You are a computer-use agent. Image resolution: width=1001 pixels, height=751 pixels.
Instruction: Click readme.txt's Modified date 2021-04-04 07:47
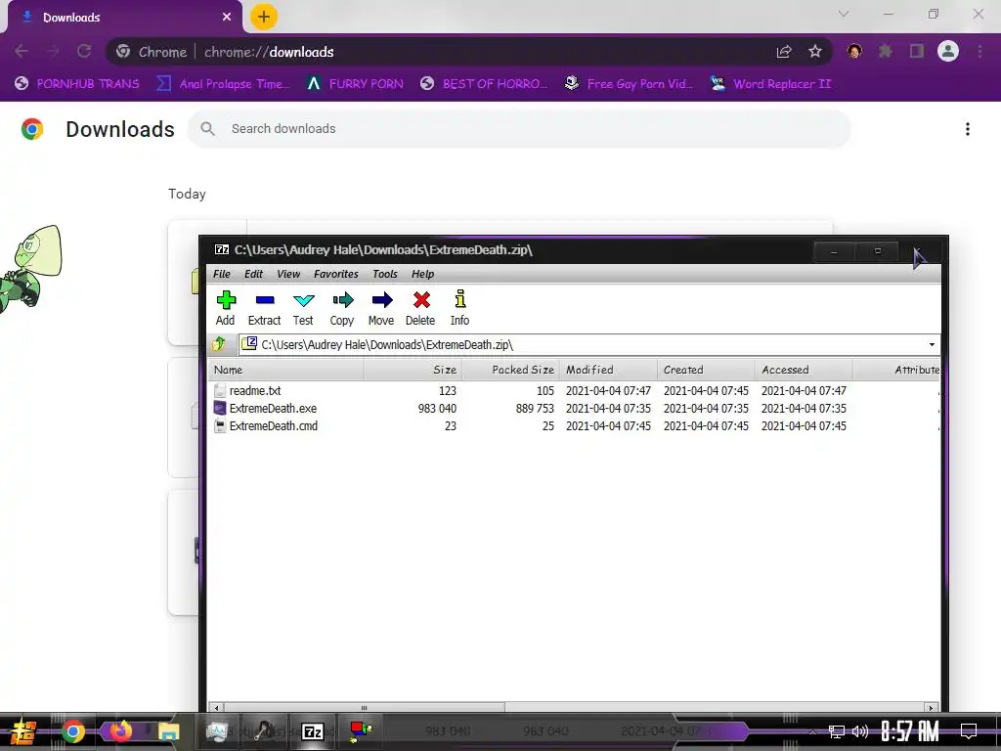pos(608,390)
